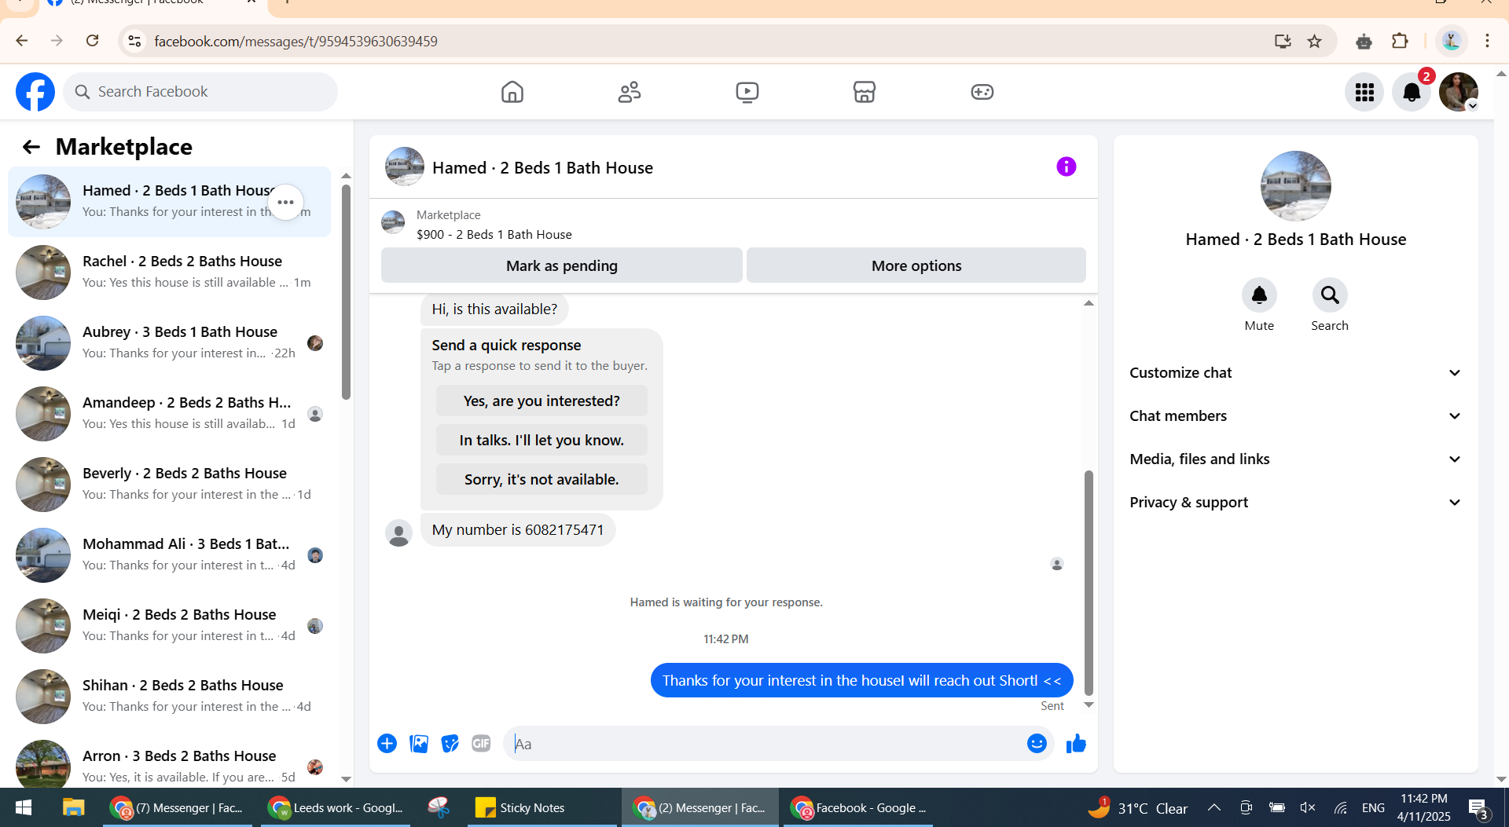This screenshot has width=1509, height=827.
Task: Open Amandeep 2 Beds 2 Baths chat
Action: 169,414
